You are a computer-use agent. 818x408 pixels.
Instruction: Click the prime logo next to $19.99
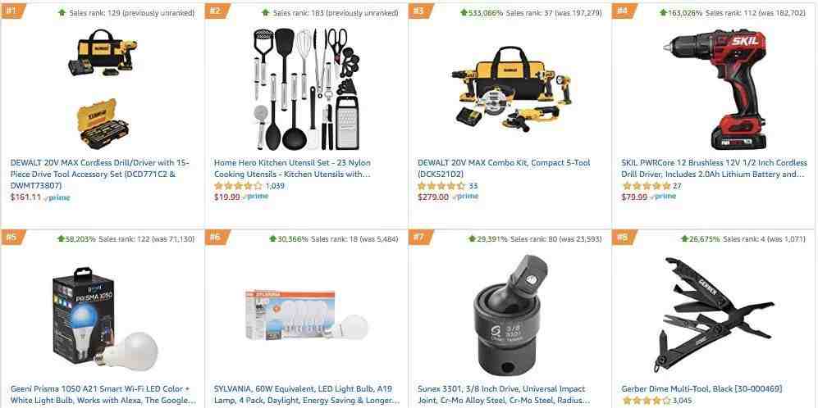pyautogui.click(x=256, y=197)
